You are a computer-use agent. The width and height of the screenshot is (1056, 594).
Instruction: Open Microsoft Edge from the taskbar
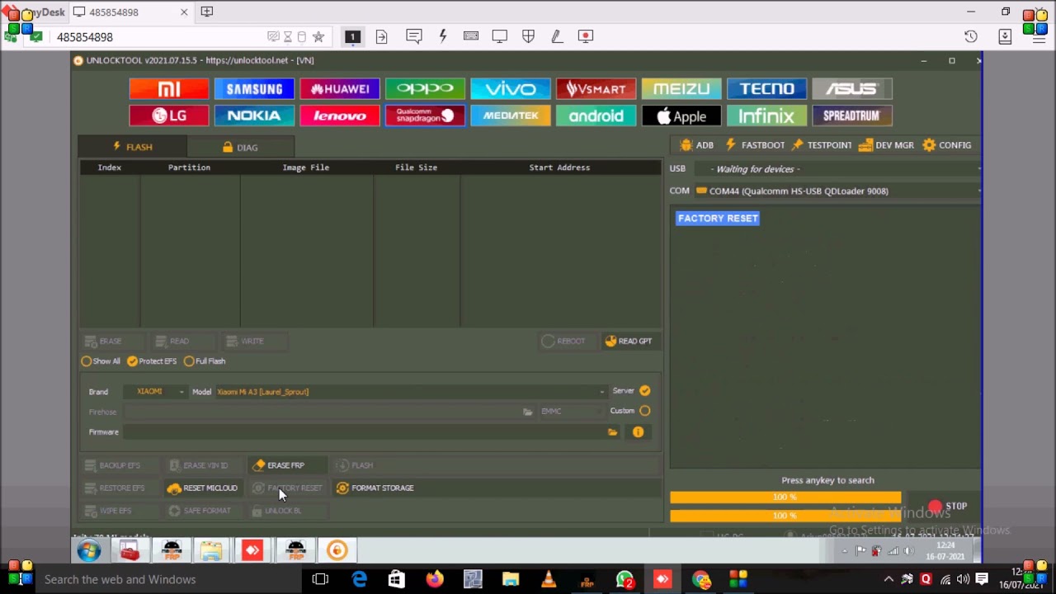359,579
